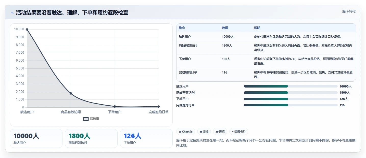This screenshot has width=366, height=158.
Task: Click the 漏斗转化 label
Action: 349,11
